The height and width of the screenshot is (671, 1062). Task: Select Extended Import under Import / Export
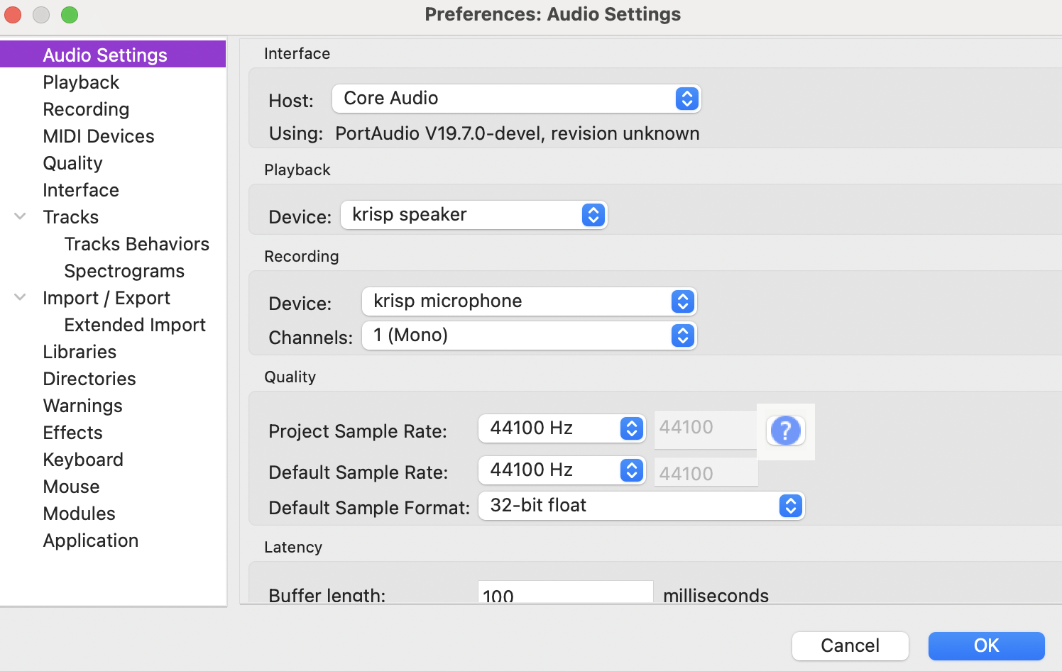click(135, 324)
